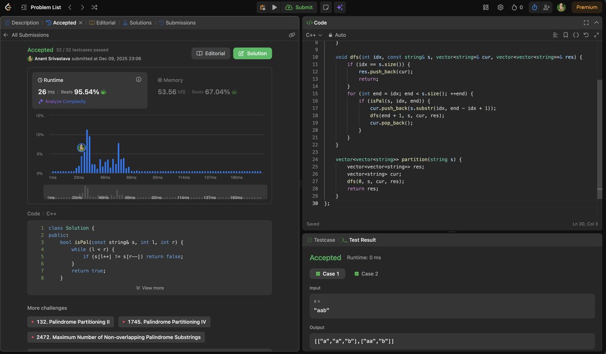Go to the next problem arrow
The height and width of the screenshot is (354, 606).
82,8
